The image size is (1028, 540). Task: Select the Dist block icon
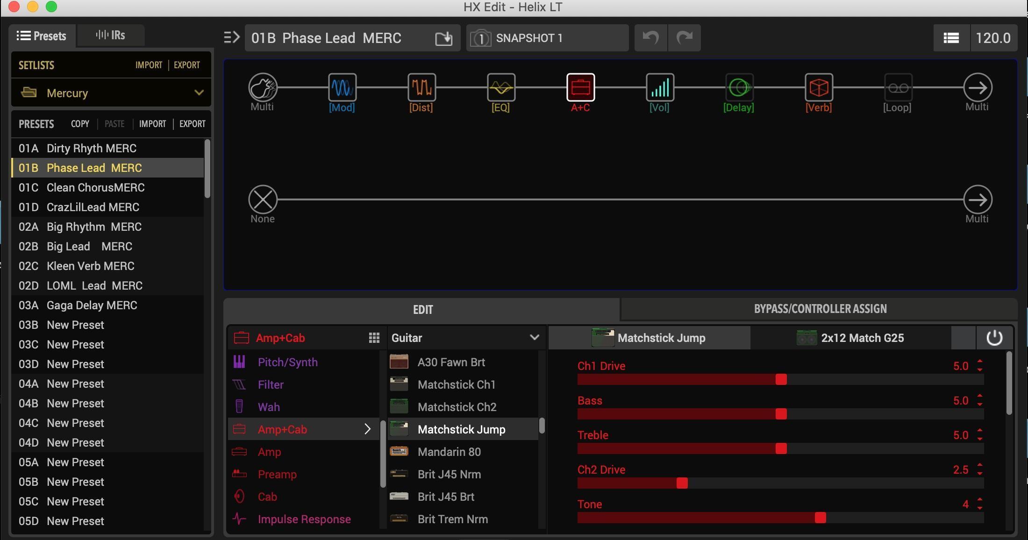[x=421, y=87]
